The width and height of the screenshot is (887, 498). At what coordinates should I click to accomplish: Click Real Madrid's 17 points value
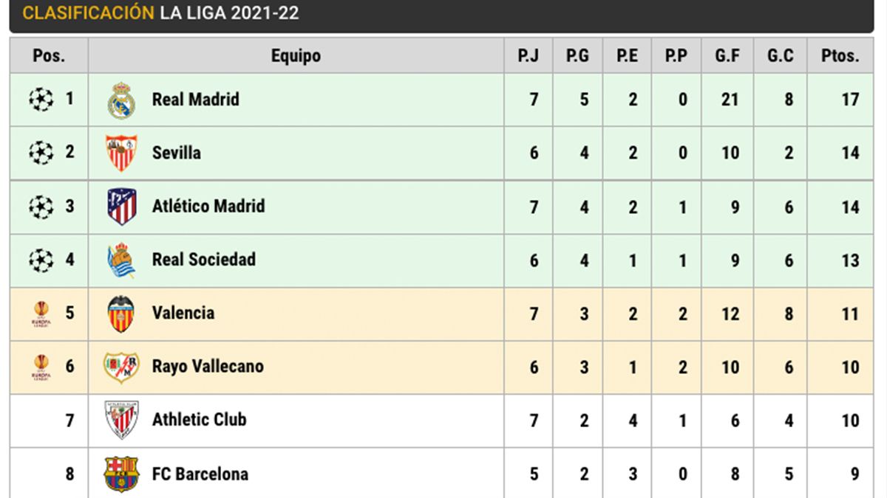point(850,100)
